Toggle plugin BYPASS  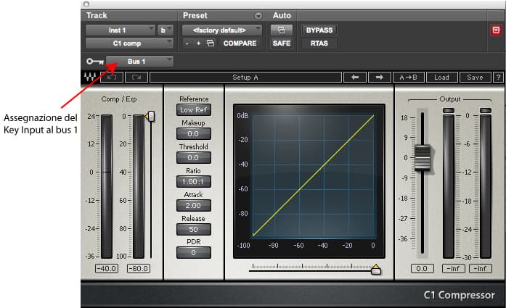pos(319,30)
